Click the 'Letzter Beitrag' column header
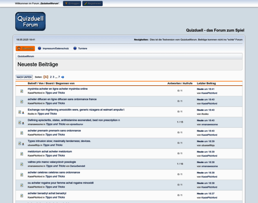Image resolution: width=258 pixels, height=203 pixels. (206, 83)
